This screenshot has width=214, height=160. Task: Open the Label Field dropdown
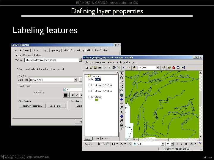(x=75, y=80)
